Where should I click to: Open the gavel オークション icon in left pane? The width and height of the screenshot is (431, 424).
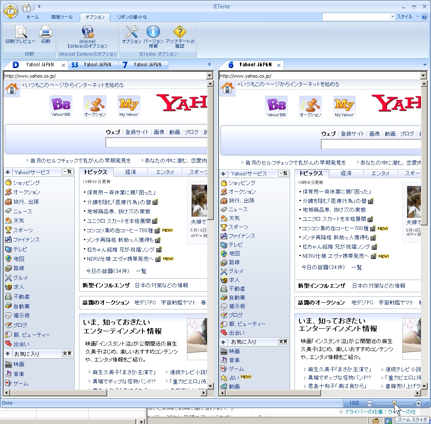(x=95, y=107)
